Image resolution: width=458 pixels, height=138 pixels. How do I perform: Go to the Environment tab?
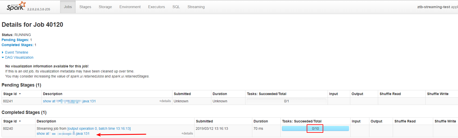point(130,7)
